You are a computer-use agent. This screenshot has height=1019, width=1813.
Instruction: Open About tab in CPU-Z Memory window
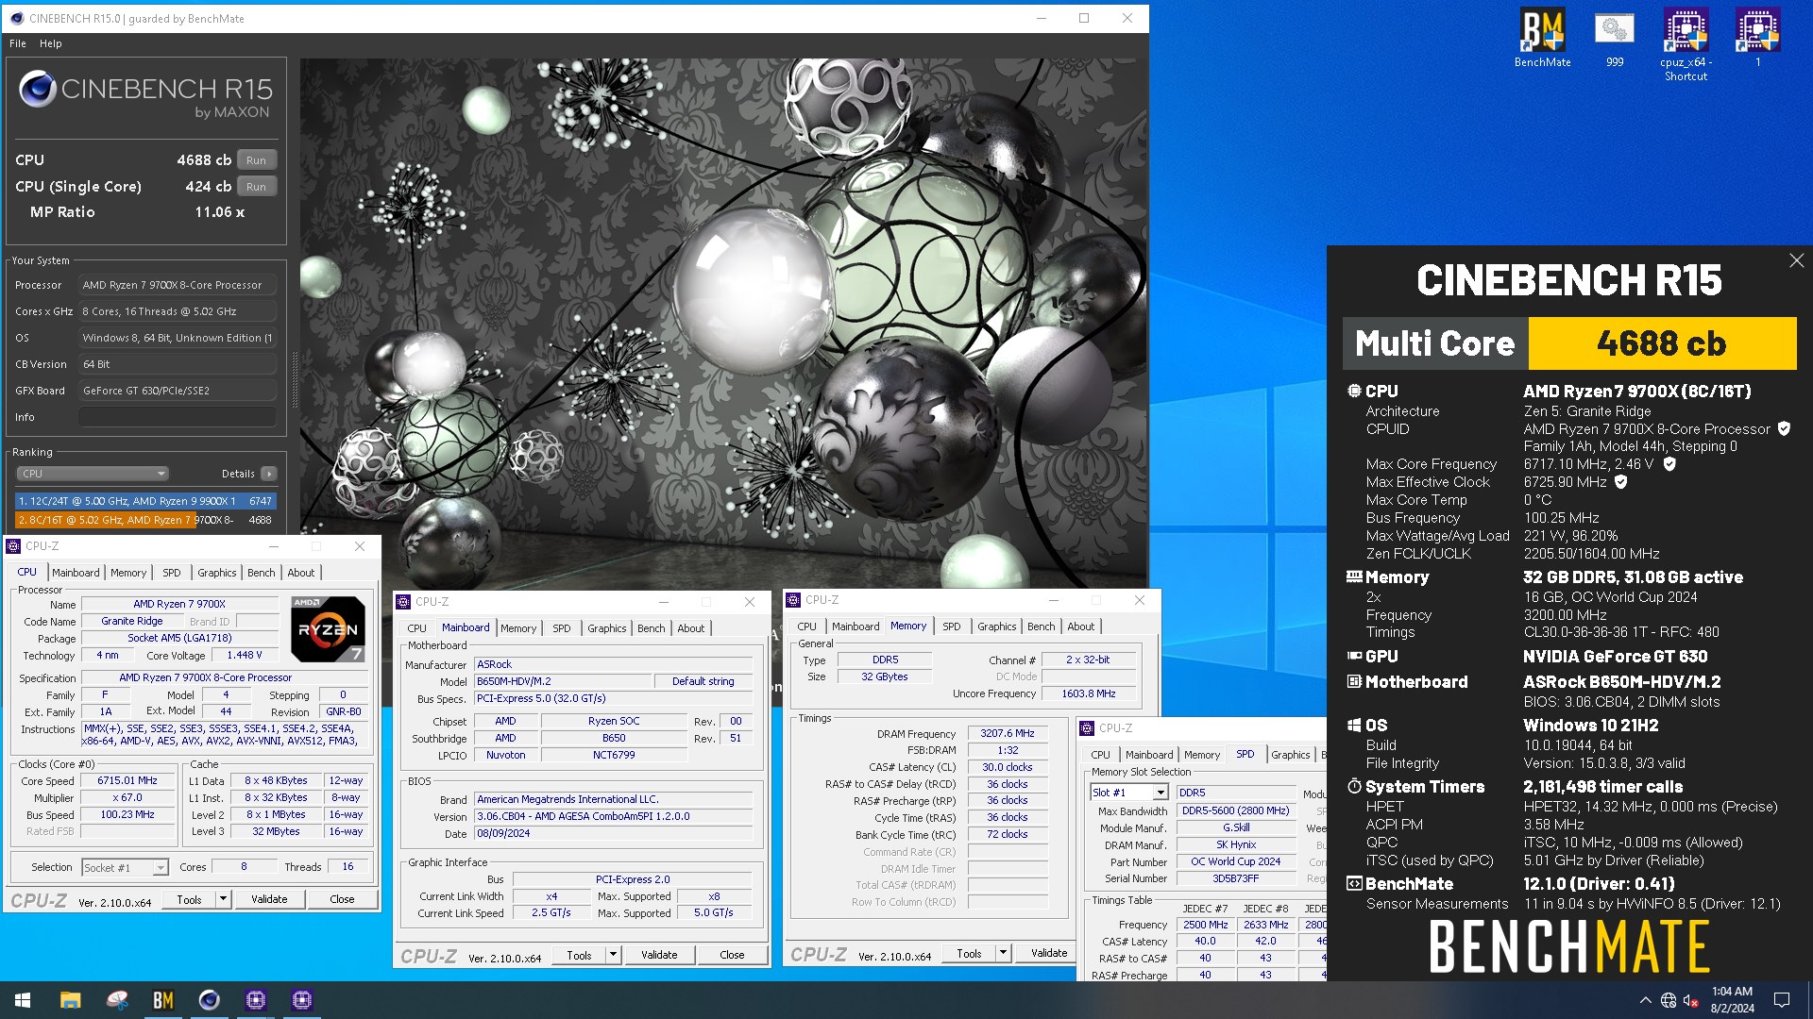(x=1081, y=626)
